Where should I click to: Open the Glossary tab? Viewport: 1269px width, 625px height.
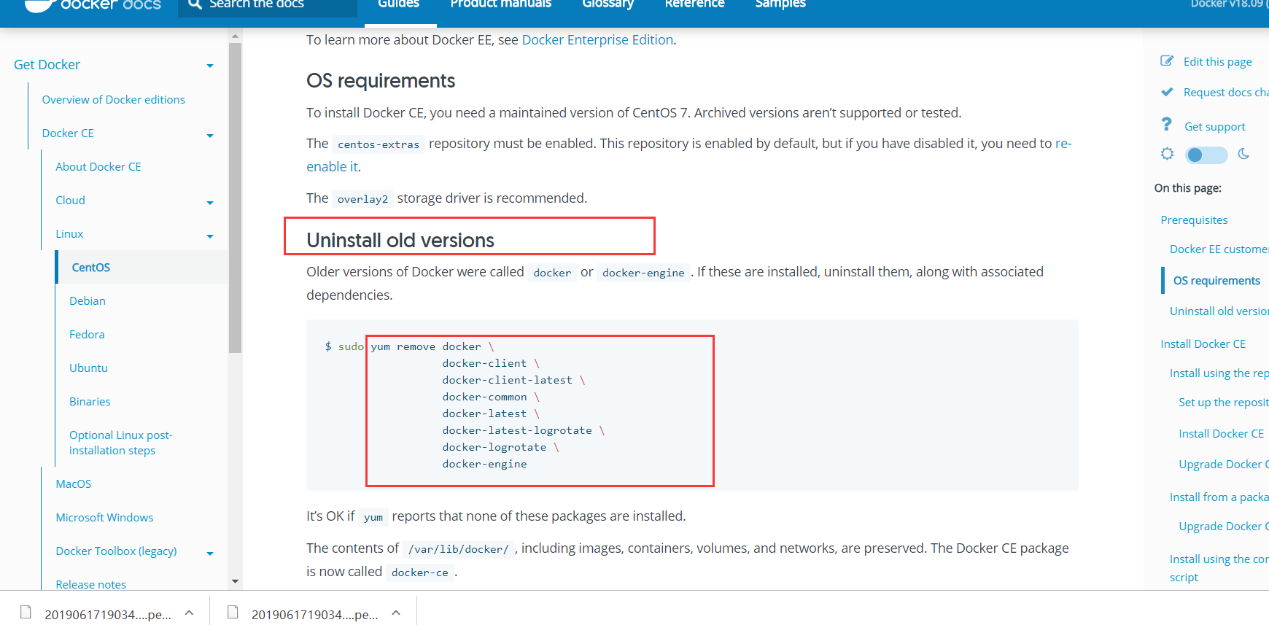tap(608, 4)
